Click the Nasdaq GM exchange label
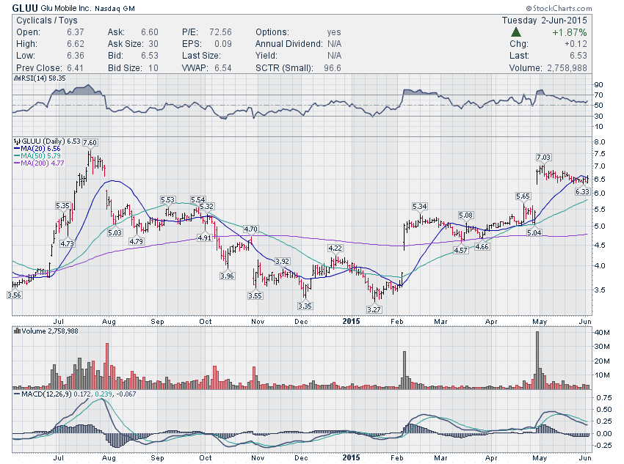 coord(115,8)
